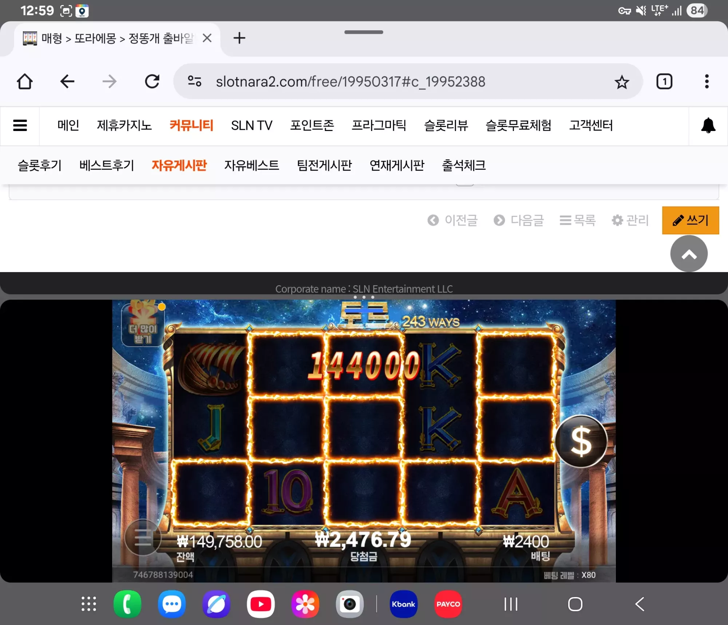Tap the browser home icon
This screenshot has width=728, height=625.
(x=25, y=81)
